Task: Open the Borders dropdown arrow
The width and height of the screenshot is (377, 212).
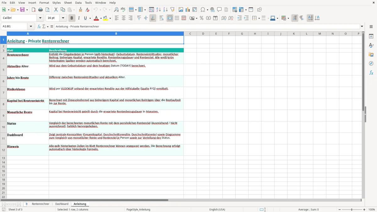Action: point(259,18)
